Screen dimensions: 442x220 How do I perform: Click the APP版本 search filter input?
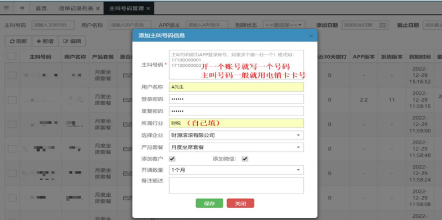pos(207,25)
